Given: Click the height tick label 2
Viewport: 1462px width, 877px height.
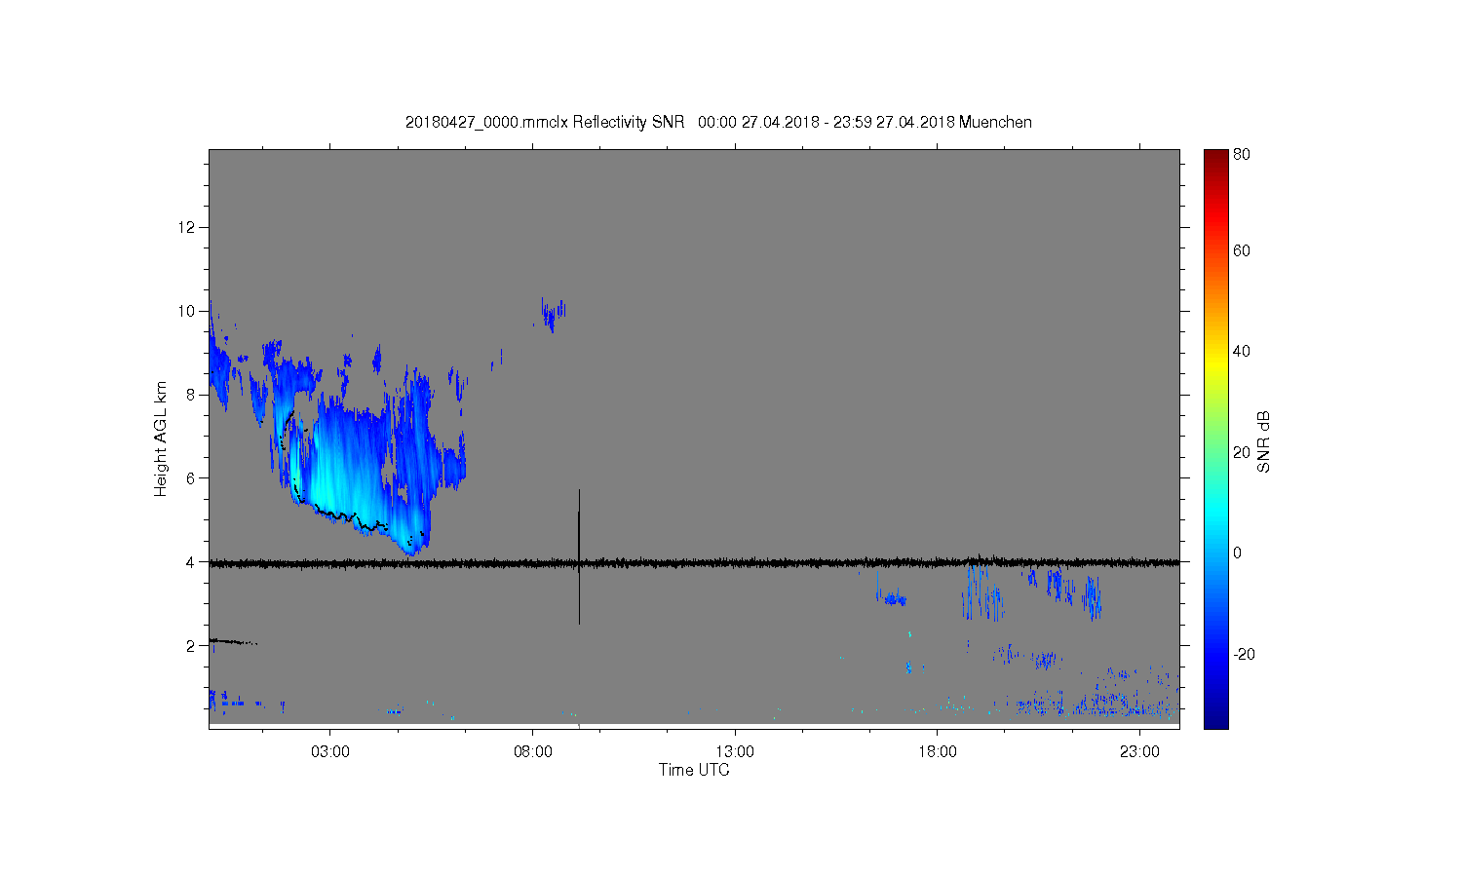Looking at the screenshot, I should 191,645.
